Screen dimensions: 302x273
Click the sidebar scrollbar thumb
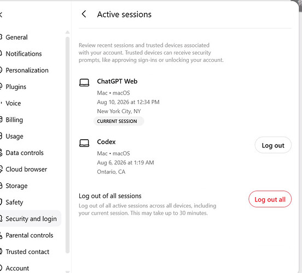pos(67,145)
